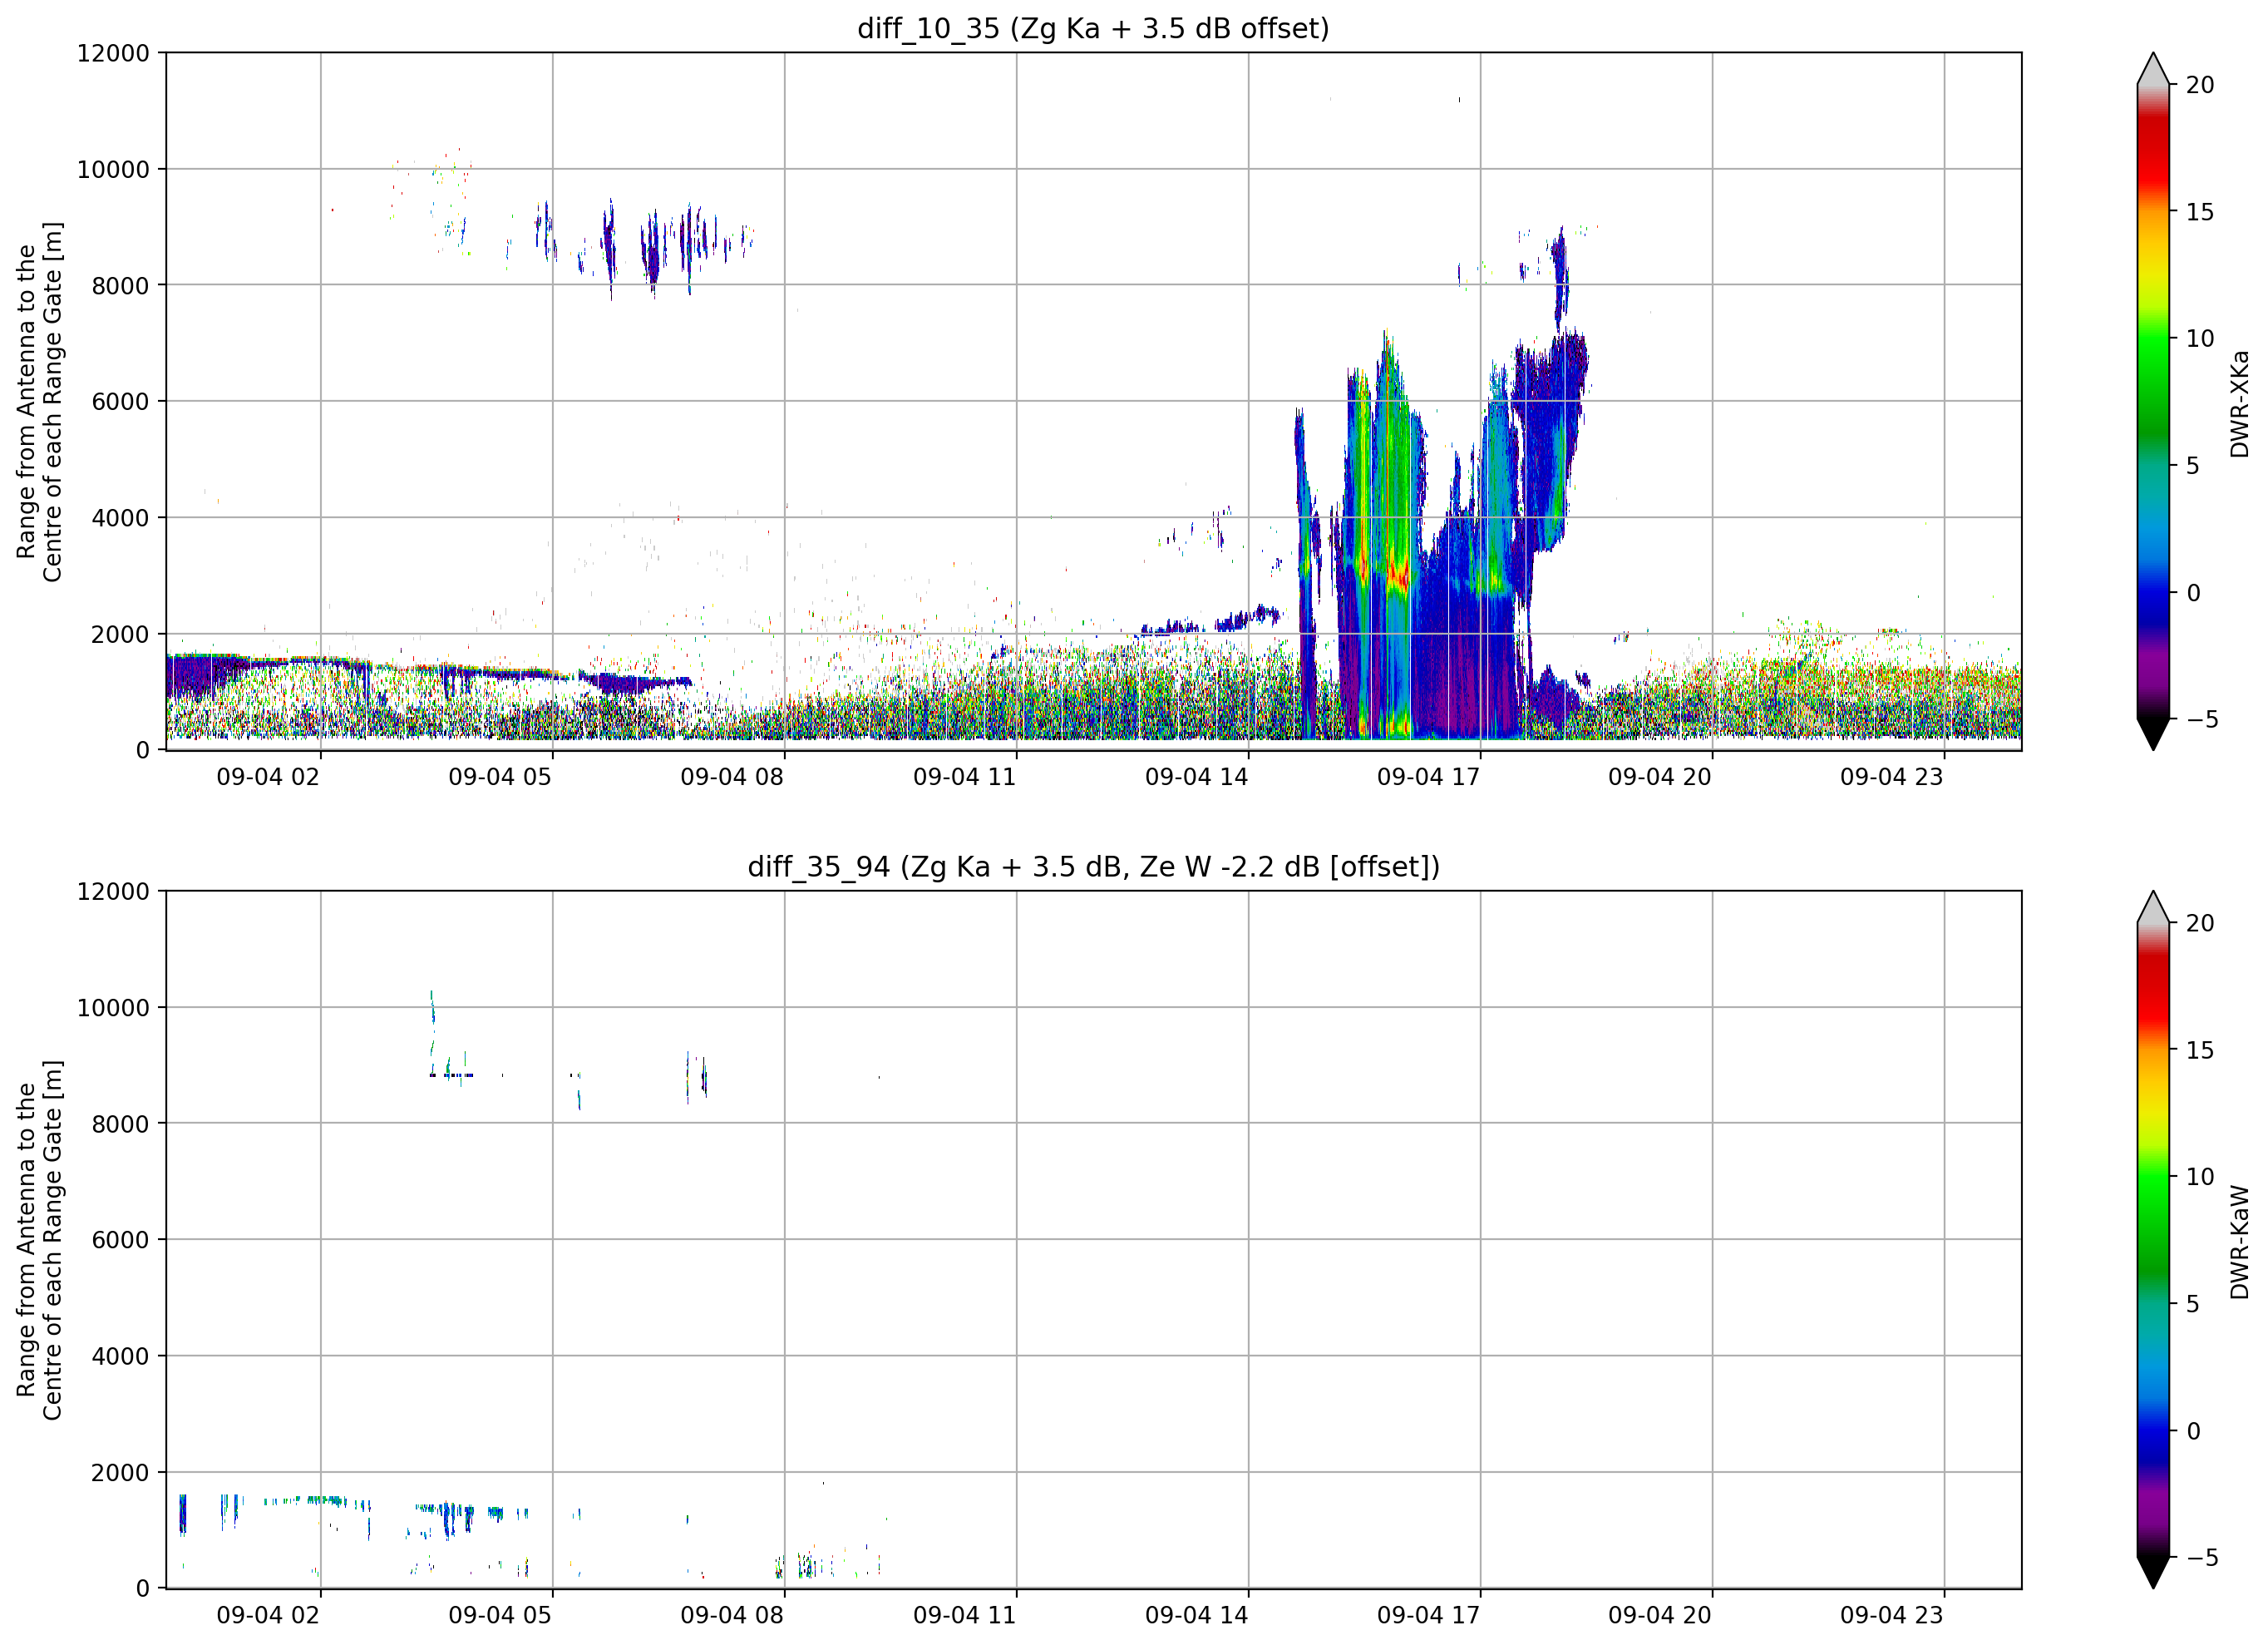Click the top colorbar's upper extend arrow
The image size is (2268, 1645).
tap(2153, 69)
